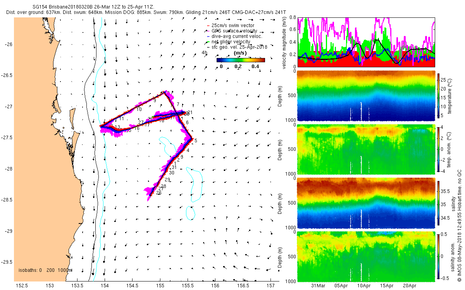Click the -28.5 latitude tick label
This screenshot has height=290, width=465.
(6, 200)
